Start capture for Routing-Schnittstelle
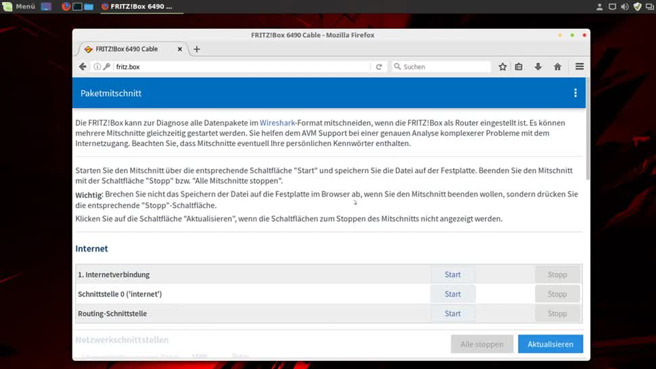The height and width of the screenshot is (369, 656). click(452, 314)
